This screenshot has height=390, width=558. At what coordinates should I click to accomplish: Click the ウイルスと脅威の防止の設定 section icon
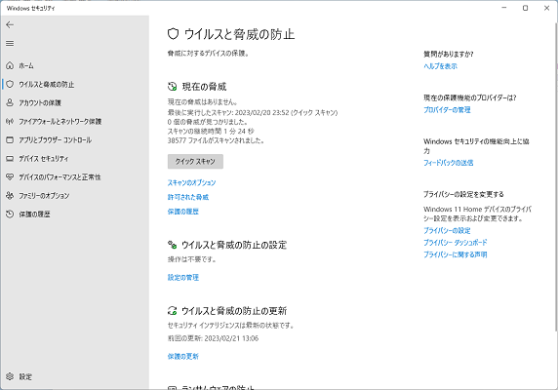tap(173, 245)
